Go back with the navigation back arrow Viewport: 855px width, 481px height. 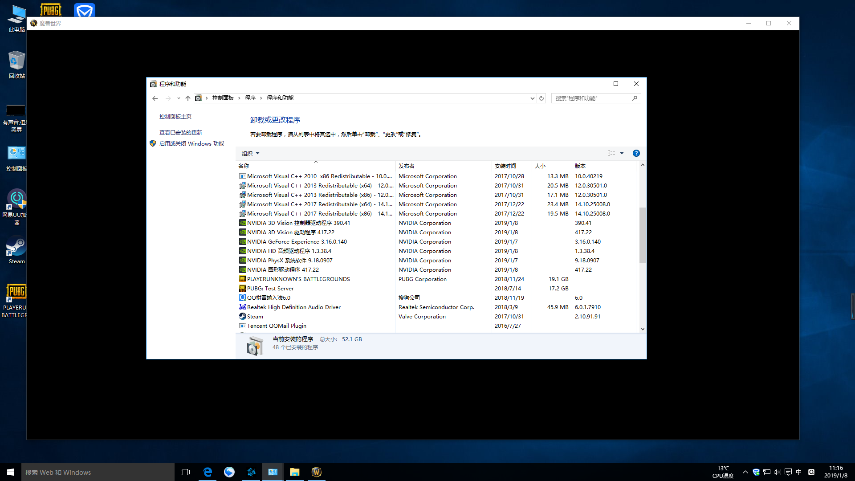tap(155, 98)
